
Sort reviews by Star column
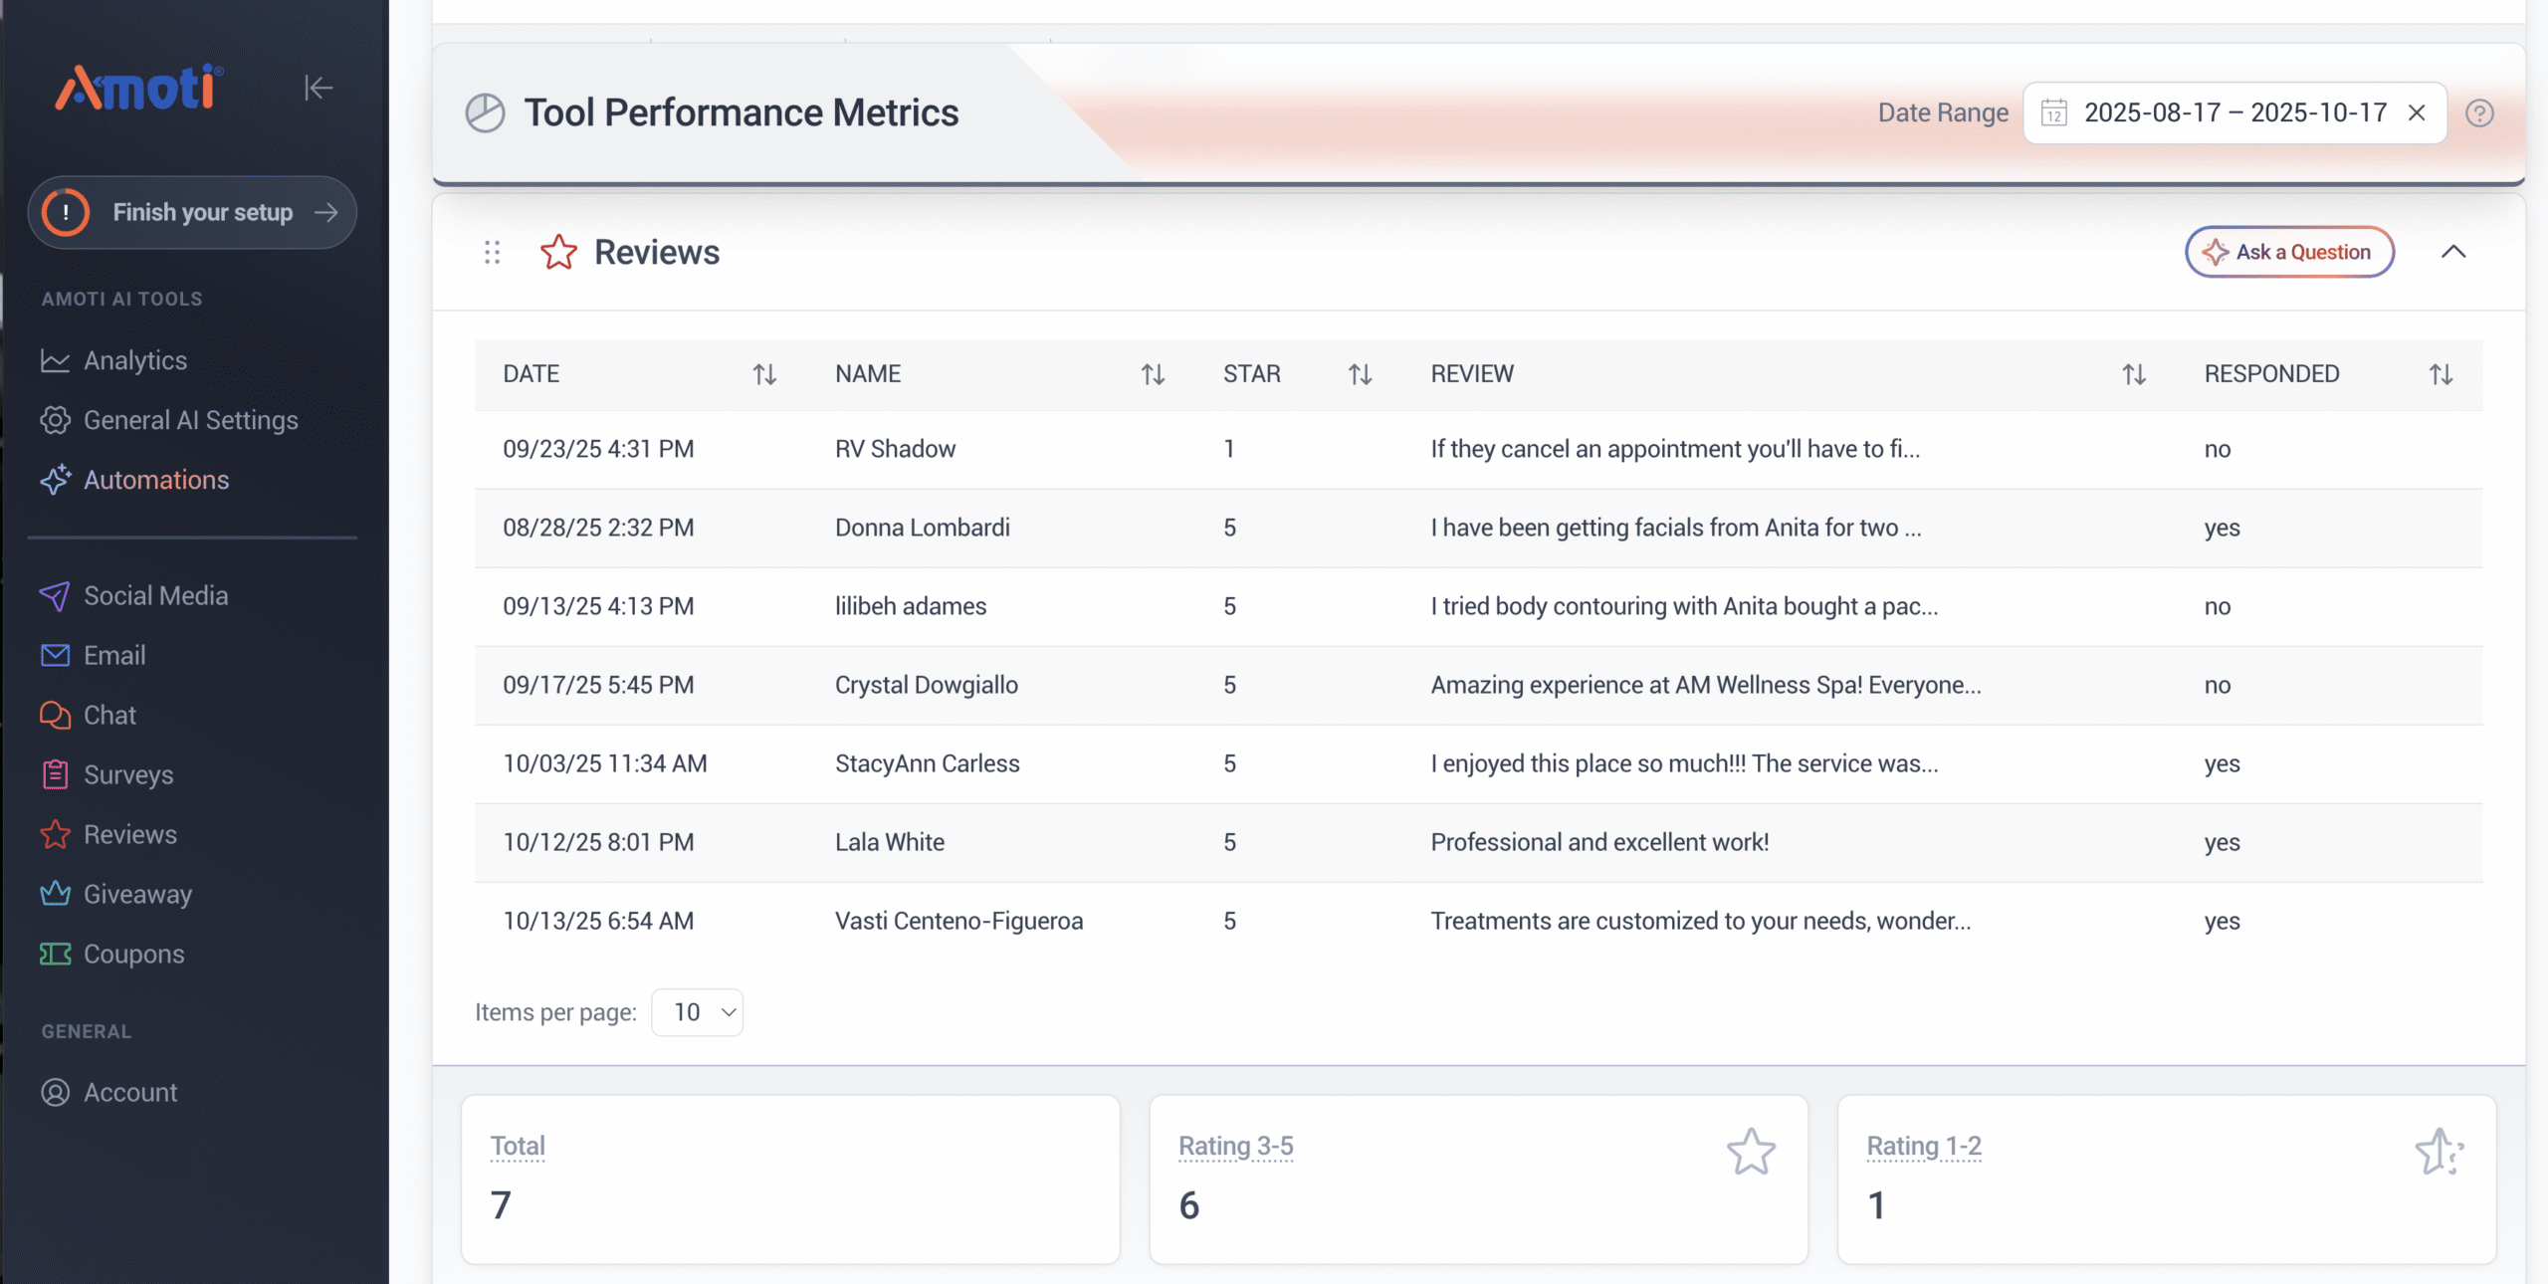pos(1360,374)
